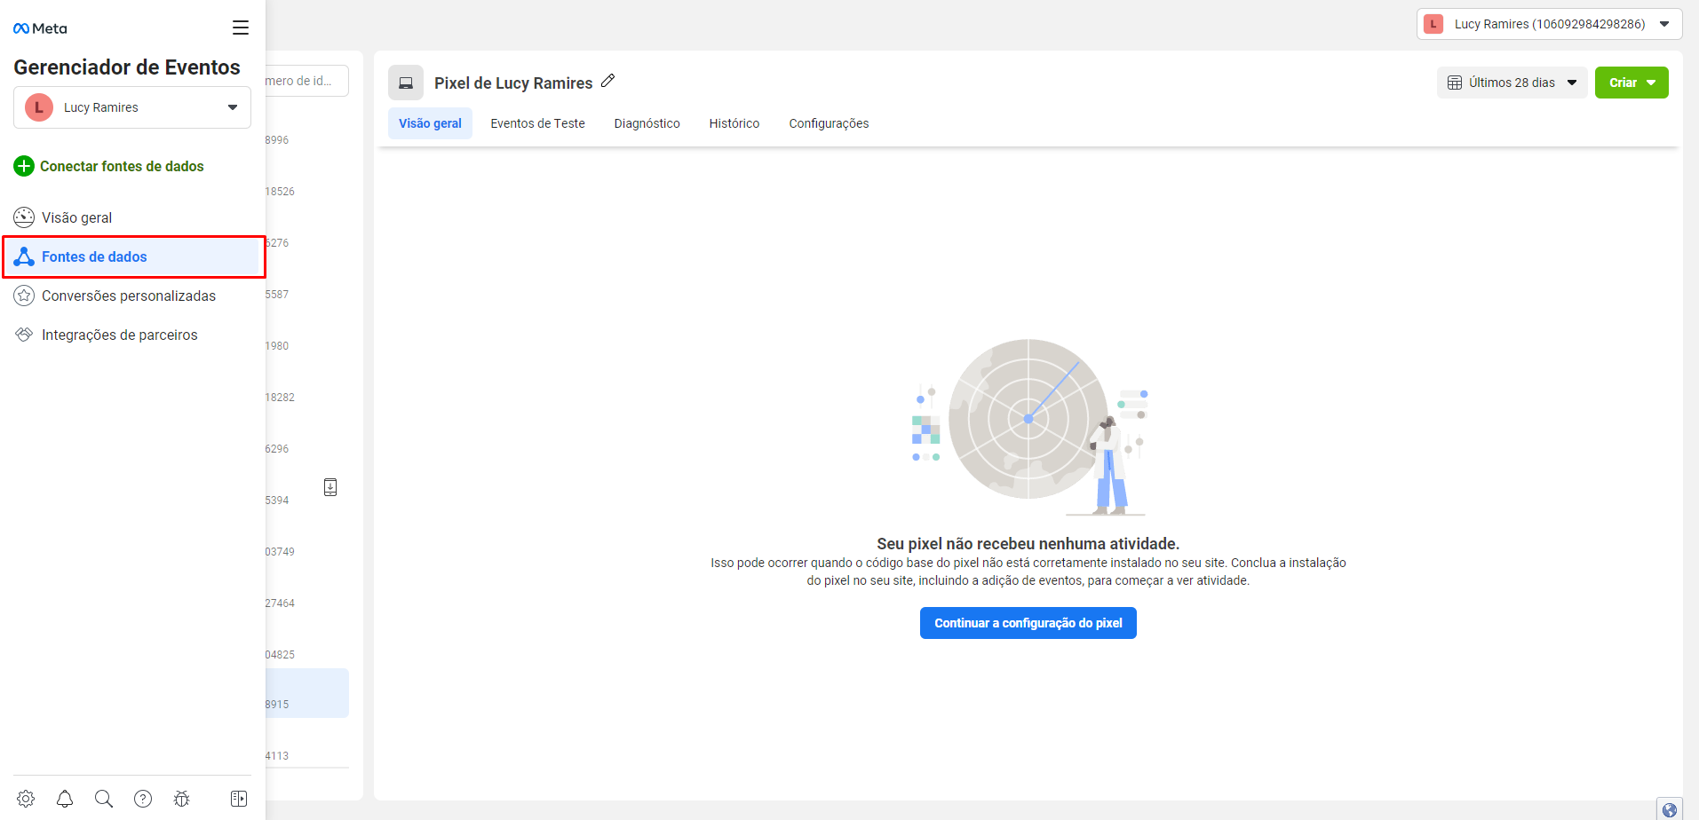The width and height of the screenshot is (1699, 820).
Task: Click green plus icon Conectar fontes de dados
Action: (24, 166)
